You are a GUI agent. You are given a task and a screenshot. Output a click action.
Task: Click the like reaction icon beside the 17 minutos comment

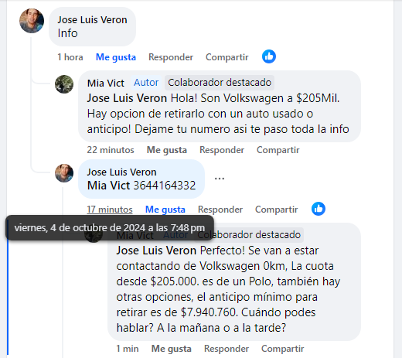pos(319,209)
